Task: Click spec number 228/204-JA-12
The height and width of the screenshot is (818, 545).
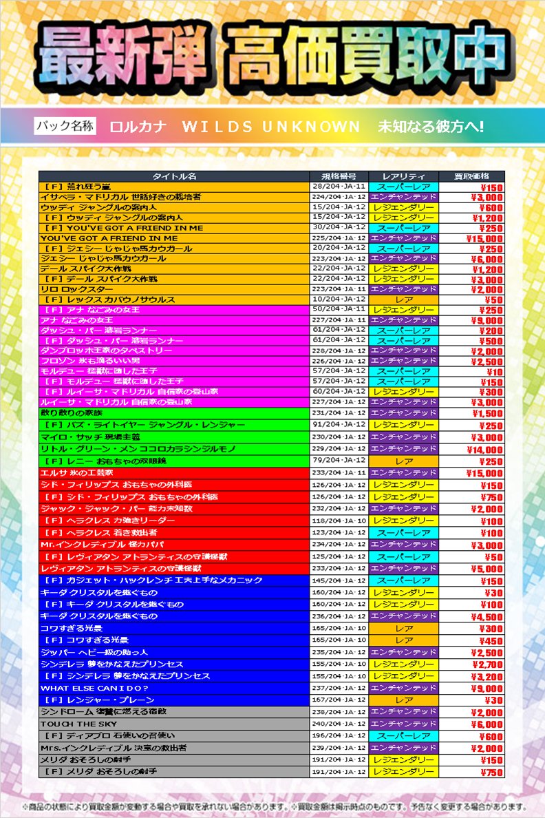Action: pos(339,350)
